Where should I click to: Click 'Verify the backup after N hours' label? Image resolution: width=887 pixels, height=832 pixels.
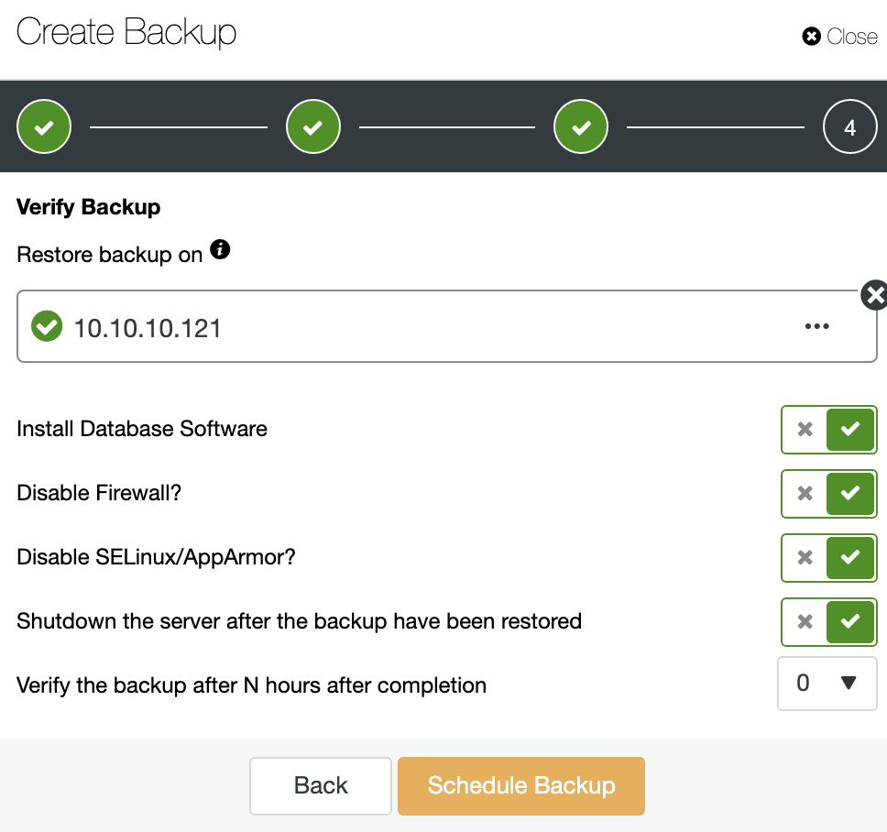point(251,685)
